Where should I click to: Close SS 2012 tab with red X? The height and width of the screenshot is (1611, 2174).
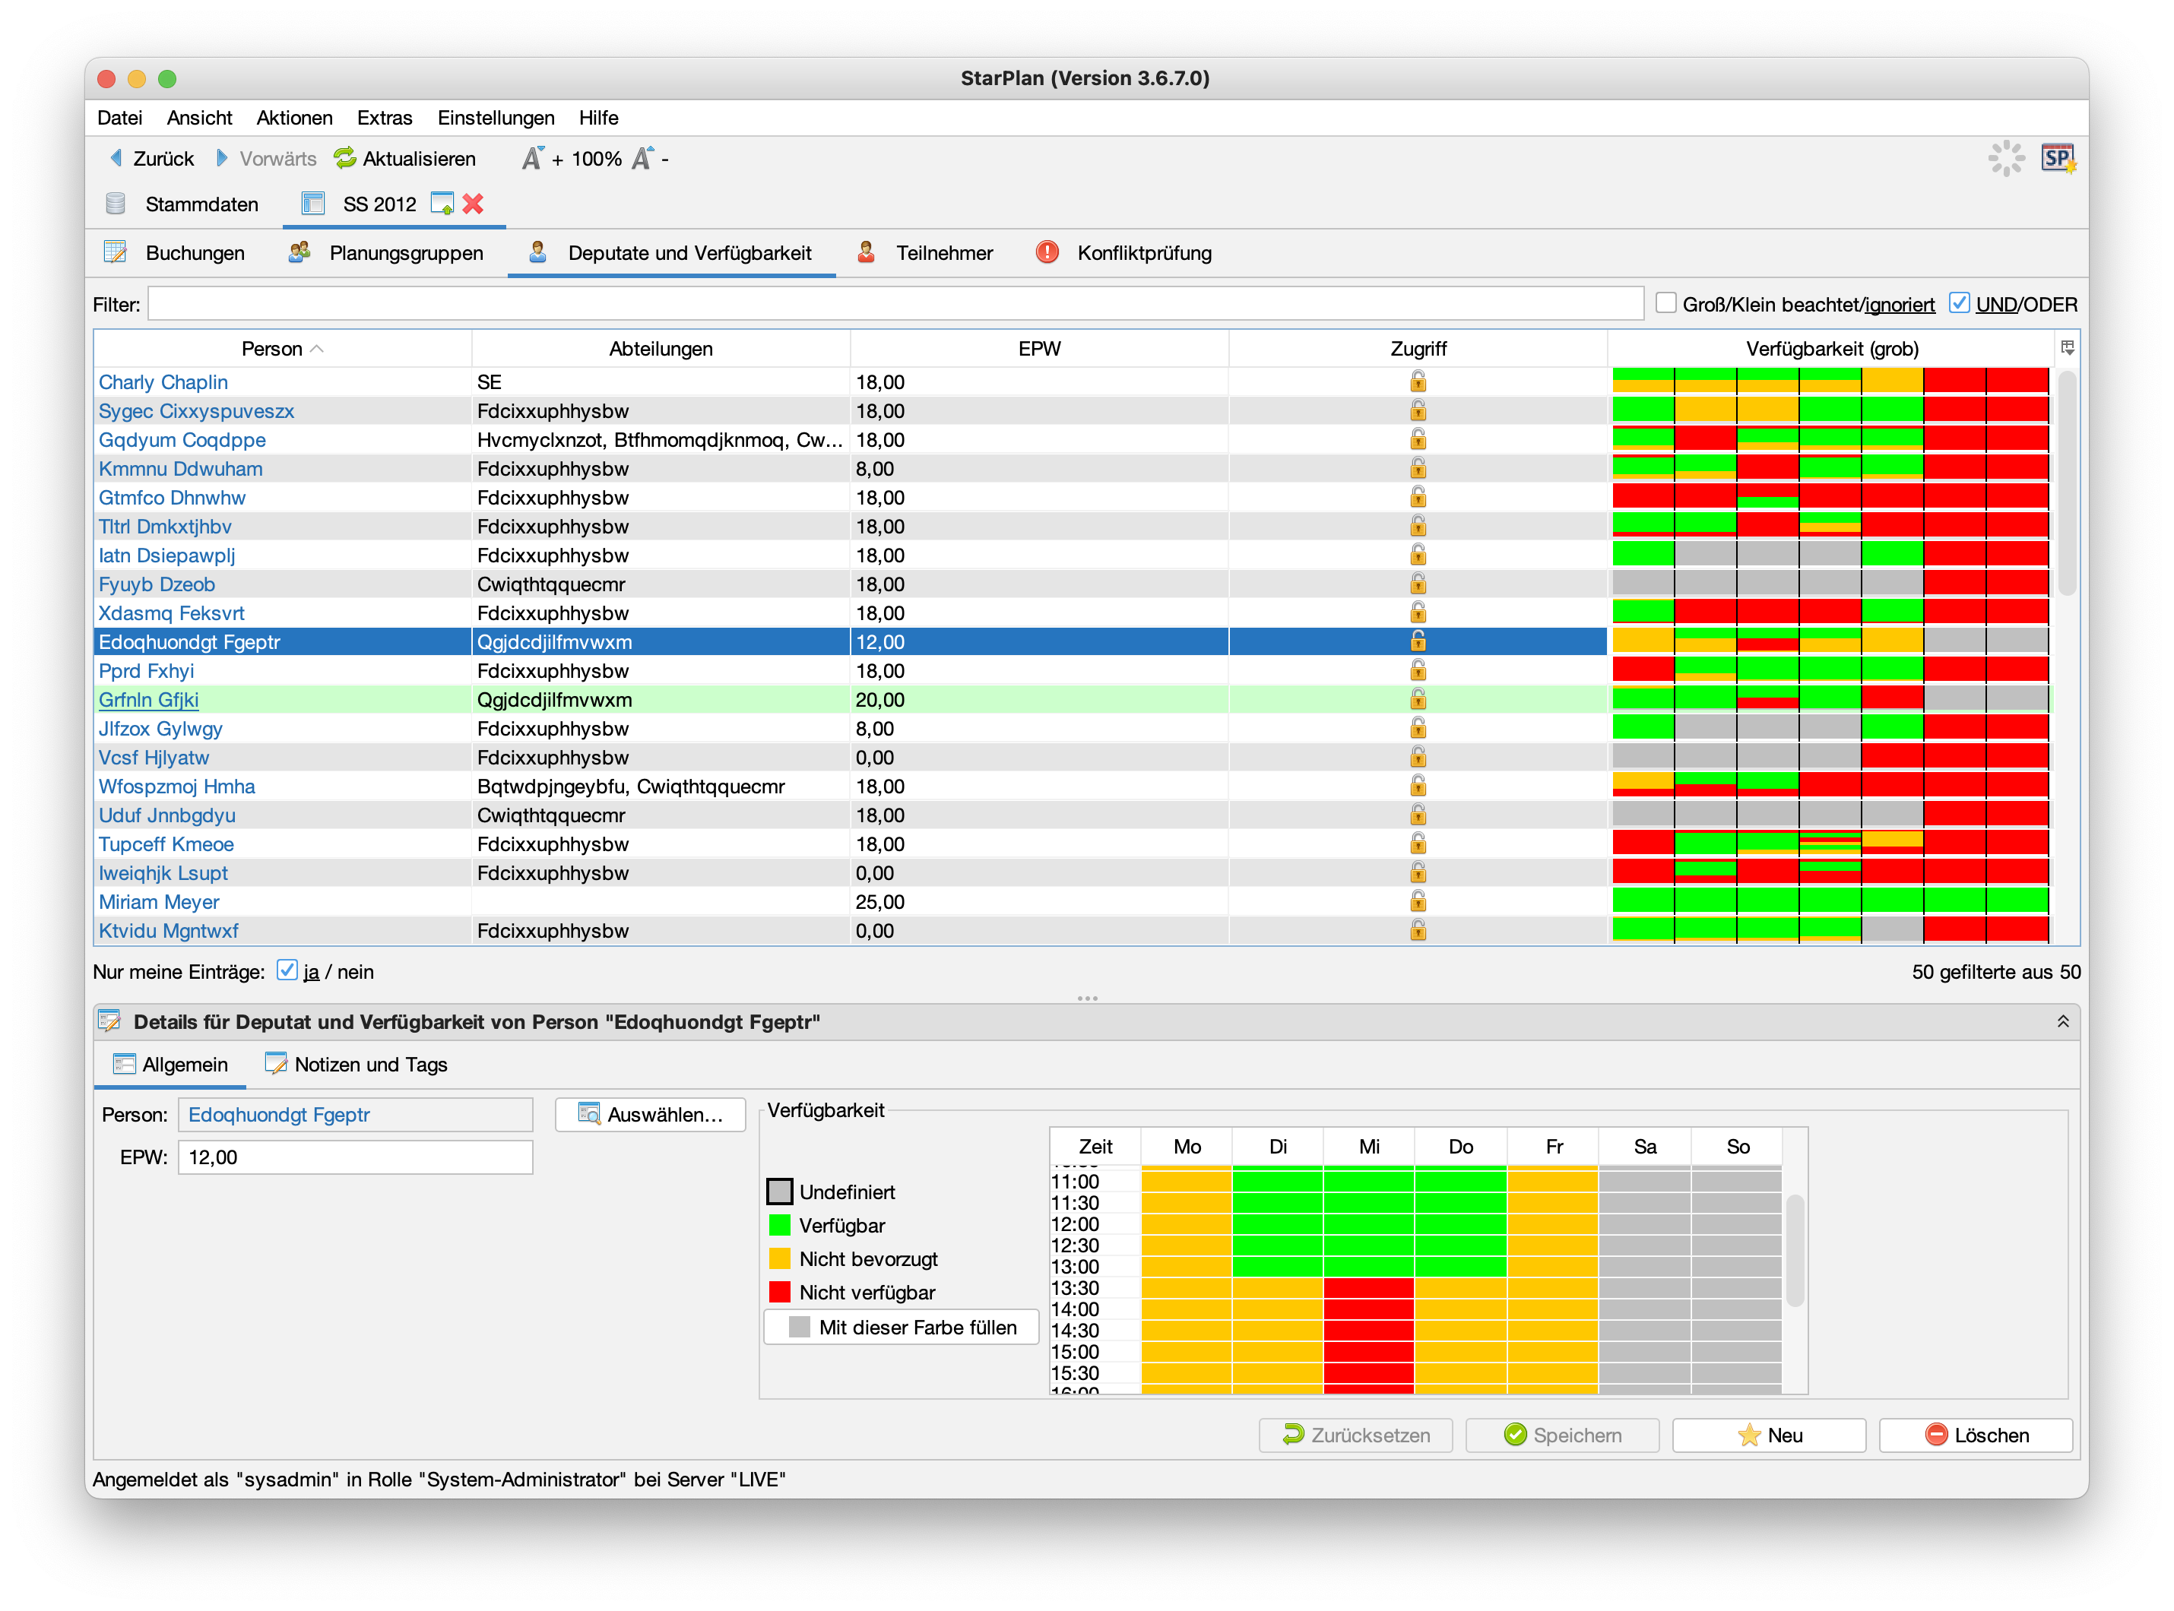click(x=473, y=204)
